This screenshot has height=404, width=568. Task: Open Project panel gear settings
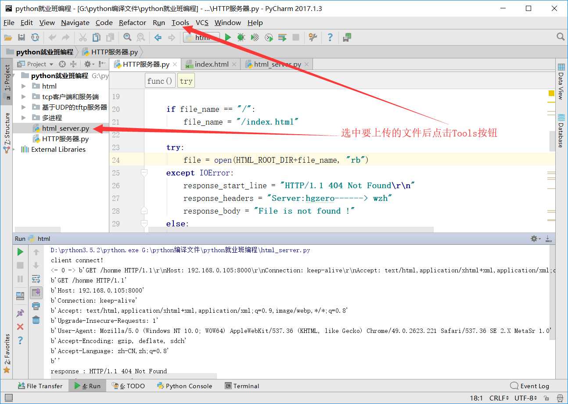pyautogui.click(x=88, y=64)
